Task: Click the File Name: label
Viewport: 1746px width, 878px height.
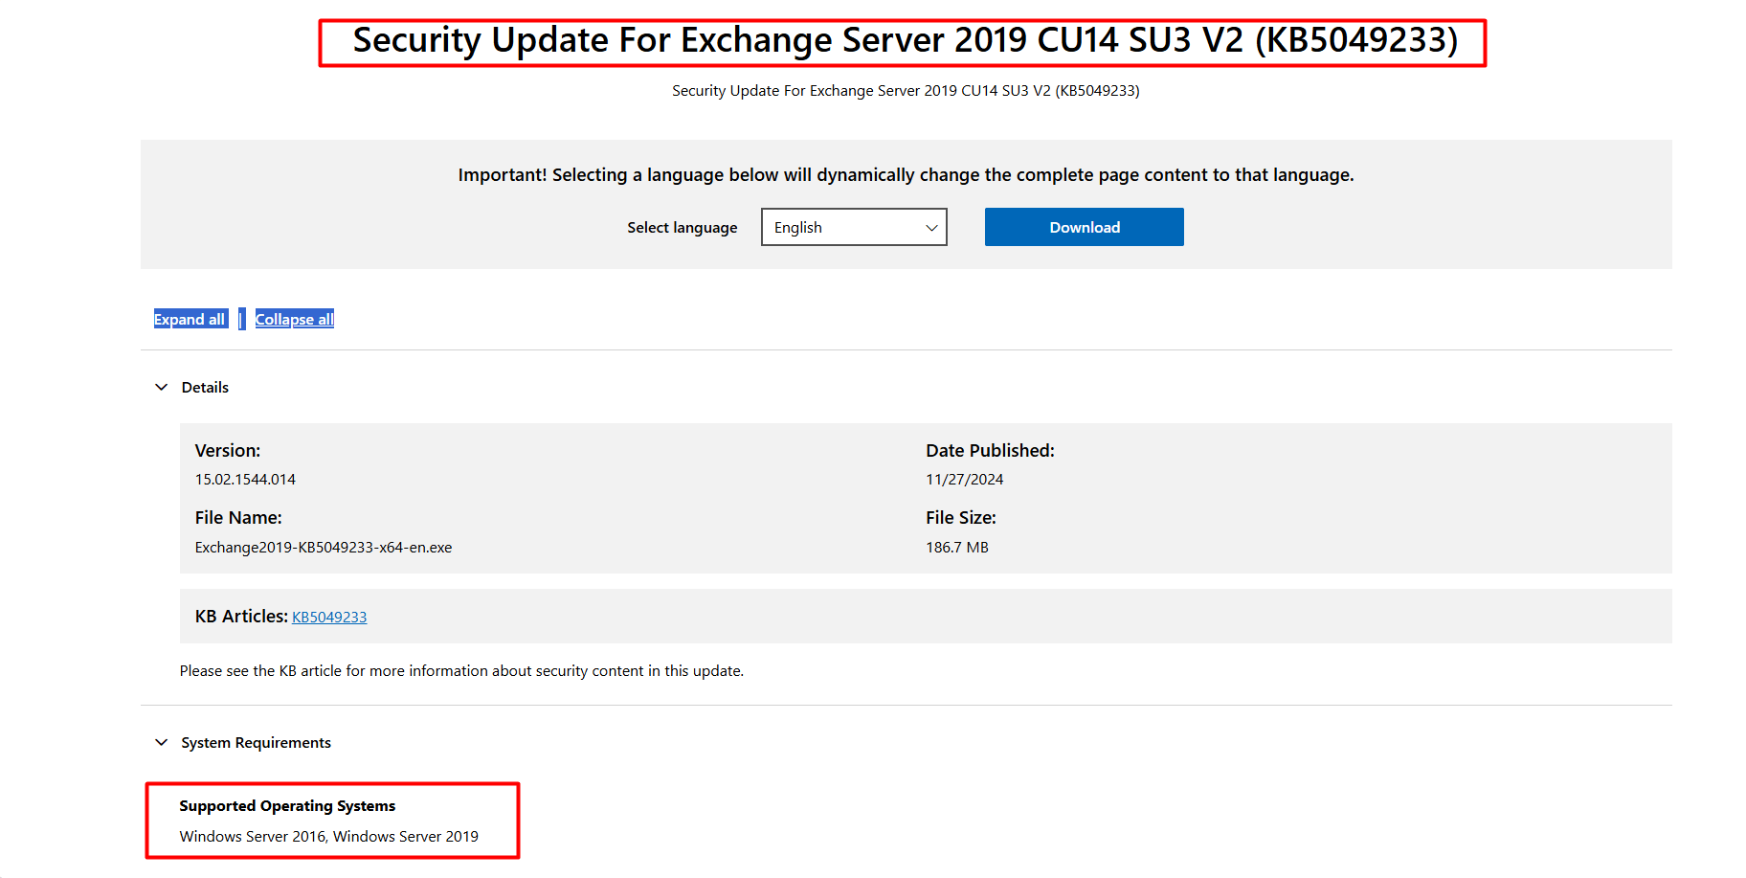Action: click(238, 517)
